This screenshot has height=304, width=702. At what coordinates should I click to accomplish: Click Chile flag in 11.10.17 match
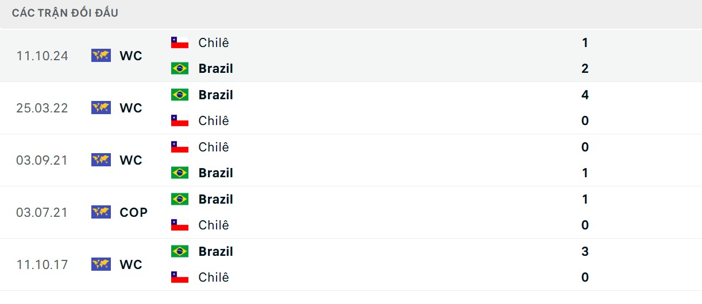click(180, 277)
